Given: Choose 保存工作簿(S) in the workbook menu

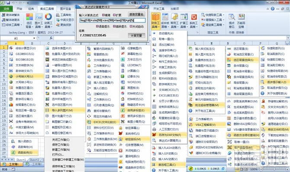Looking at the screenshot, I should tap(64, 145).
